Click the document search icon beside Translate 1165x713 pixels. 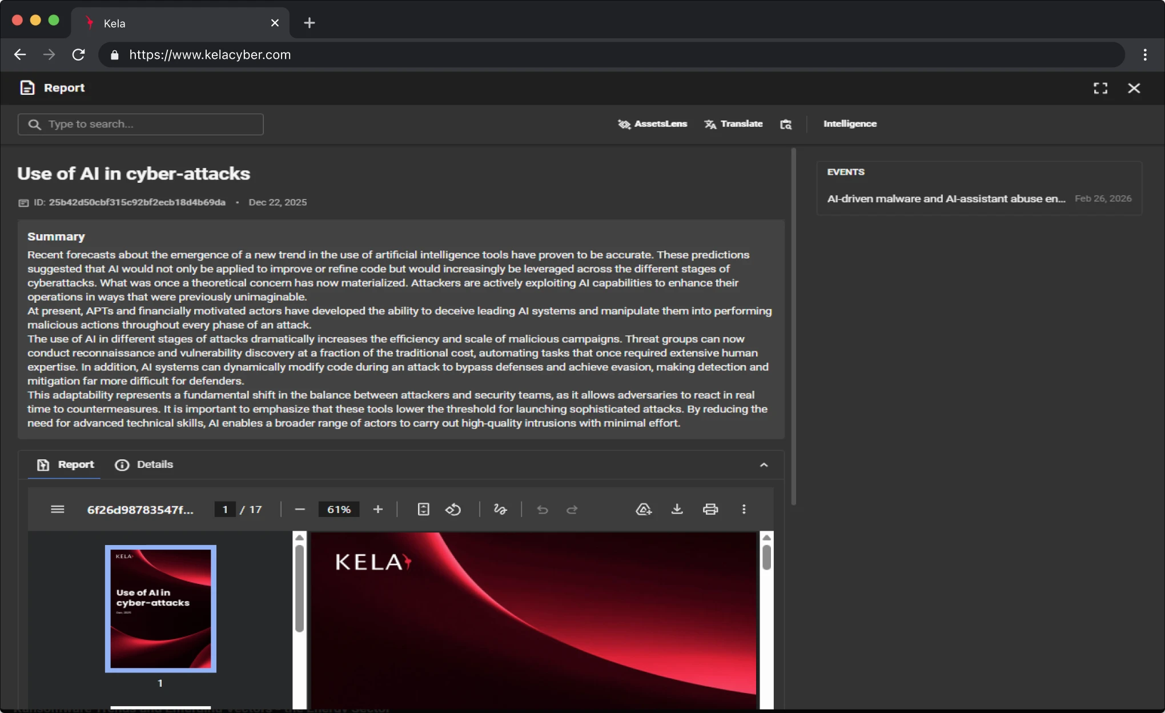786,124
